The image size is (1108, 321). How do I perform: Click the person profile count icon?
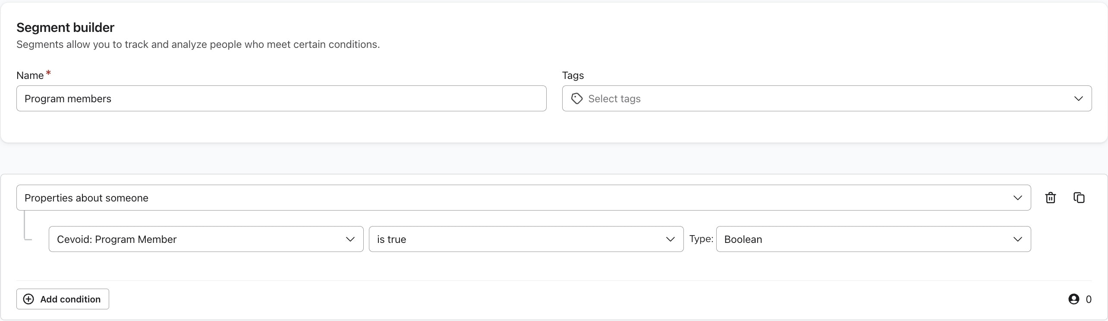point(1074,299)
